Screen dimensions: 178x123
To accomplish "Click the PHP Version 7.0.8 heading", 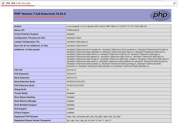I will [40, 14].
